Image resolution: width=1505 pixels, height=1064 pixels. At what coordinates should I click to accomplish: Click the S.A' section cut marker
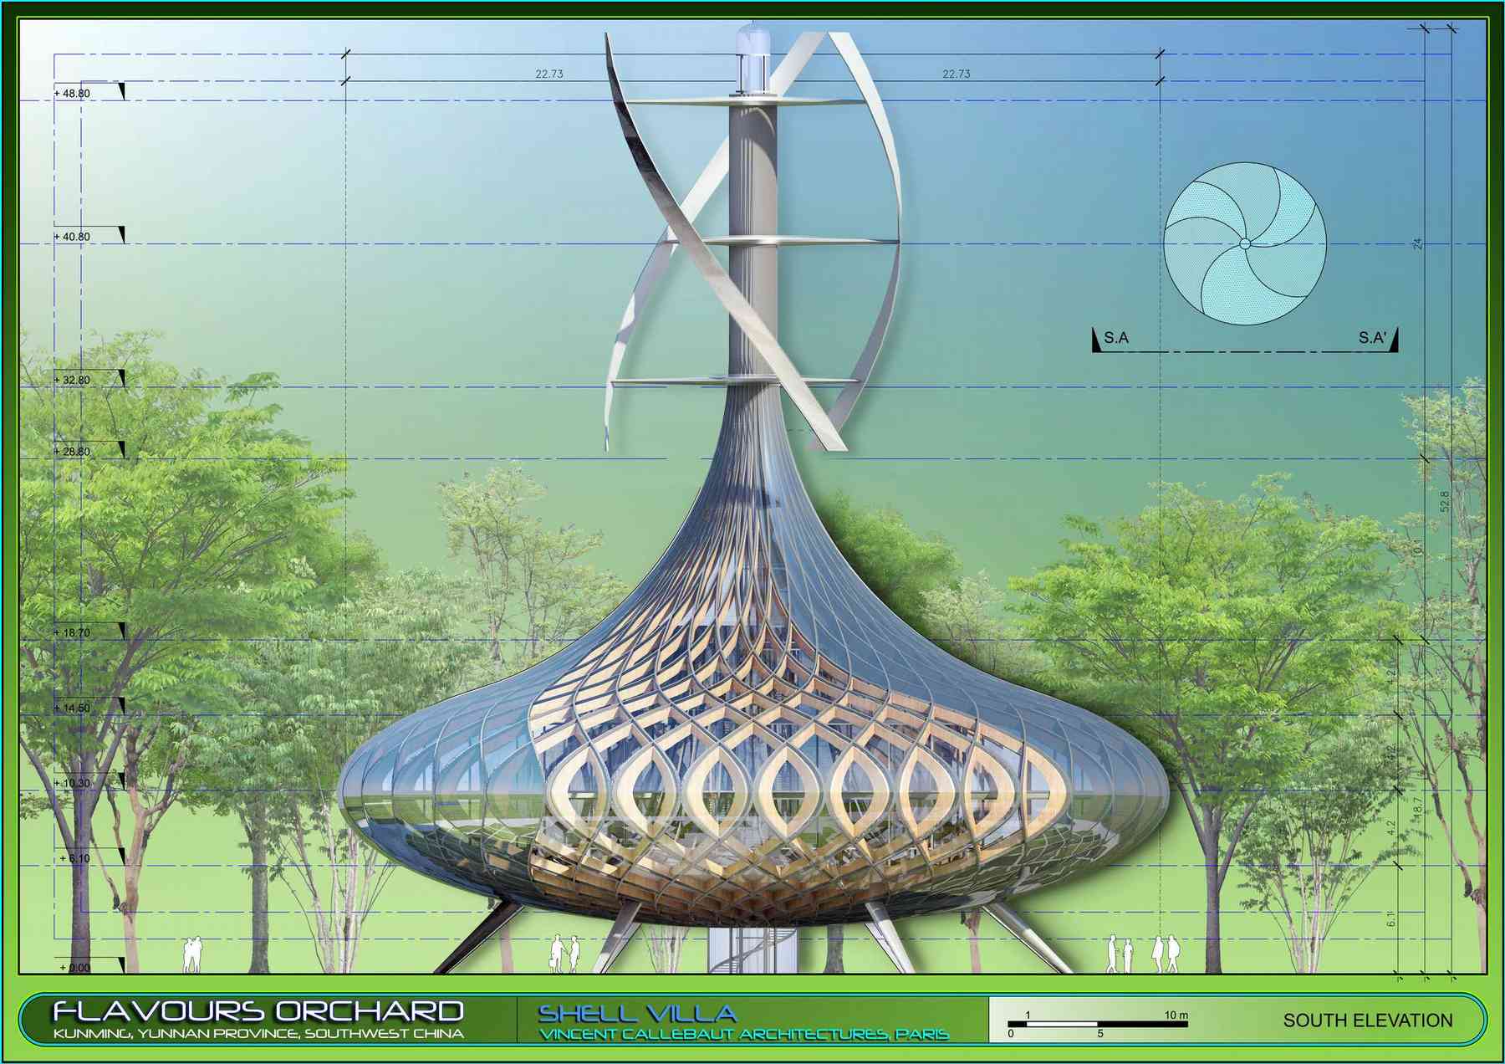click(1373, 338)
